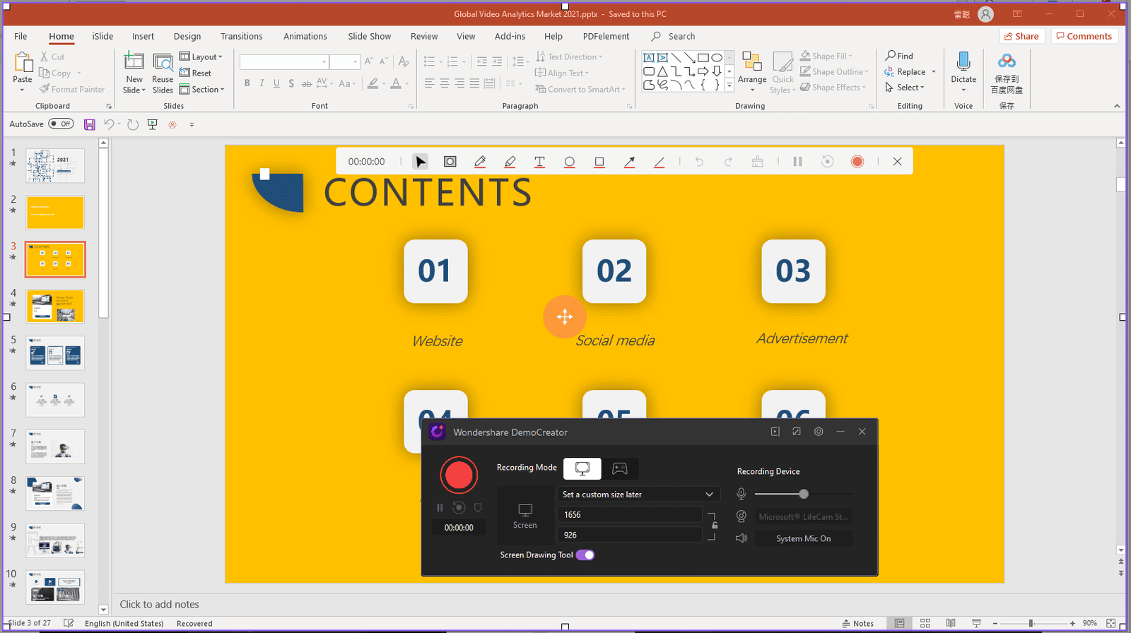This screenshot has height=633, width=1131.
Task: Toggle underline formatting
Action: coord(276,83)
